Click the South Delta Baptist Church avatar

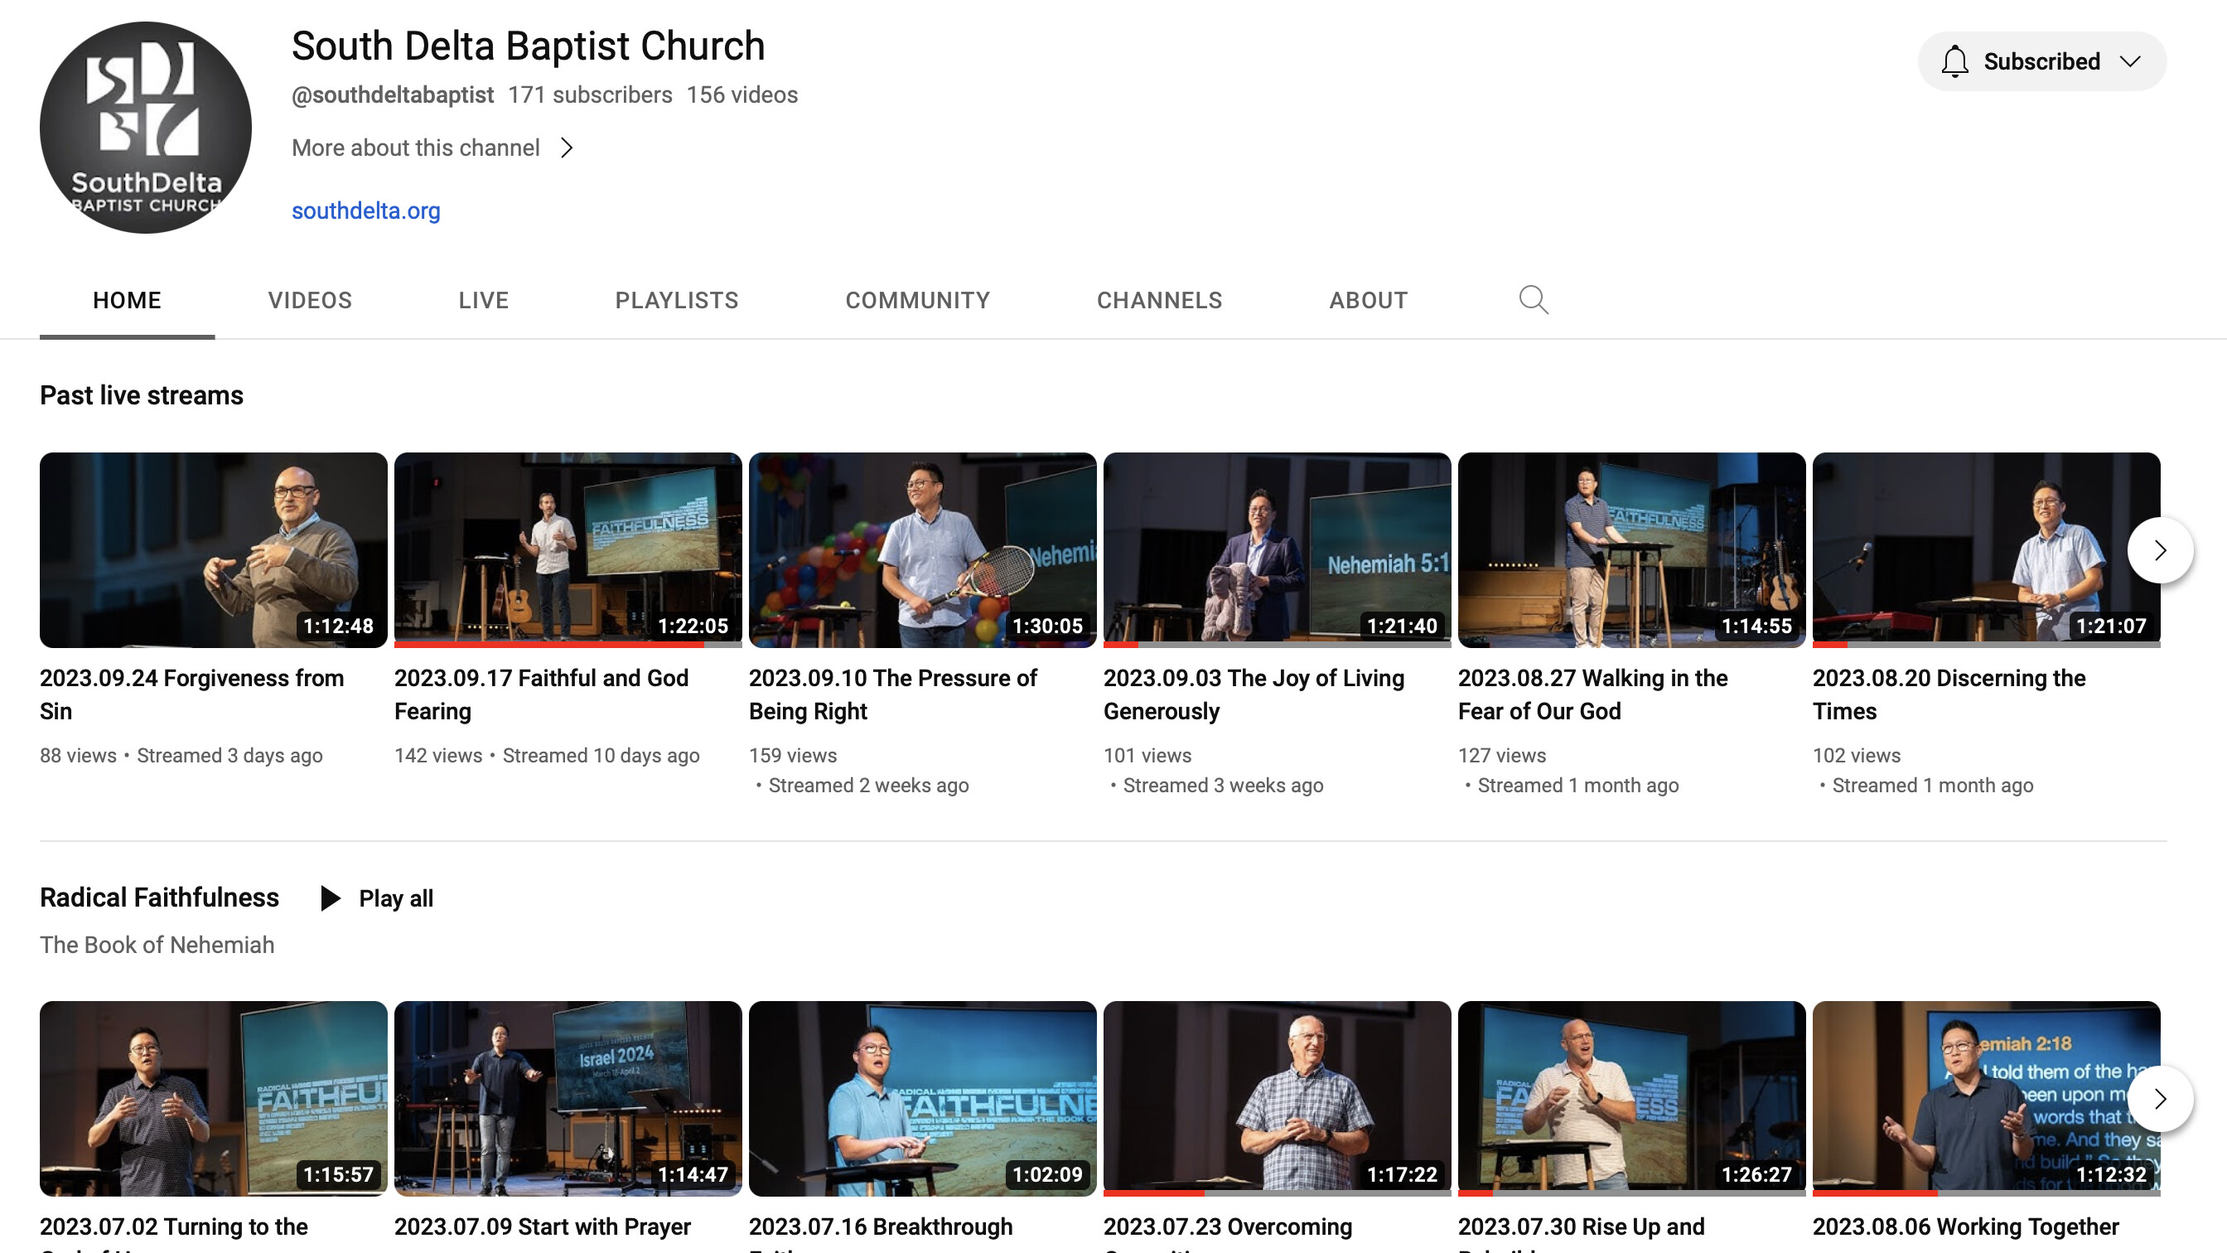coord(145,127)
